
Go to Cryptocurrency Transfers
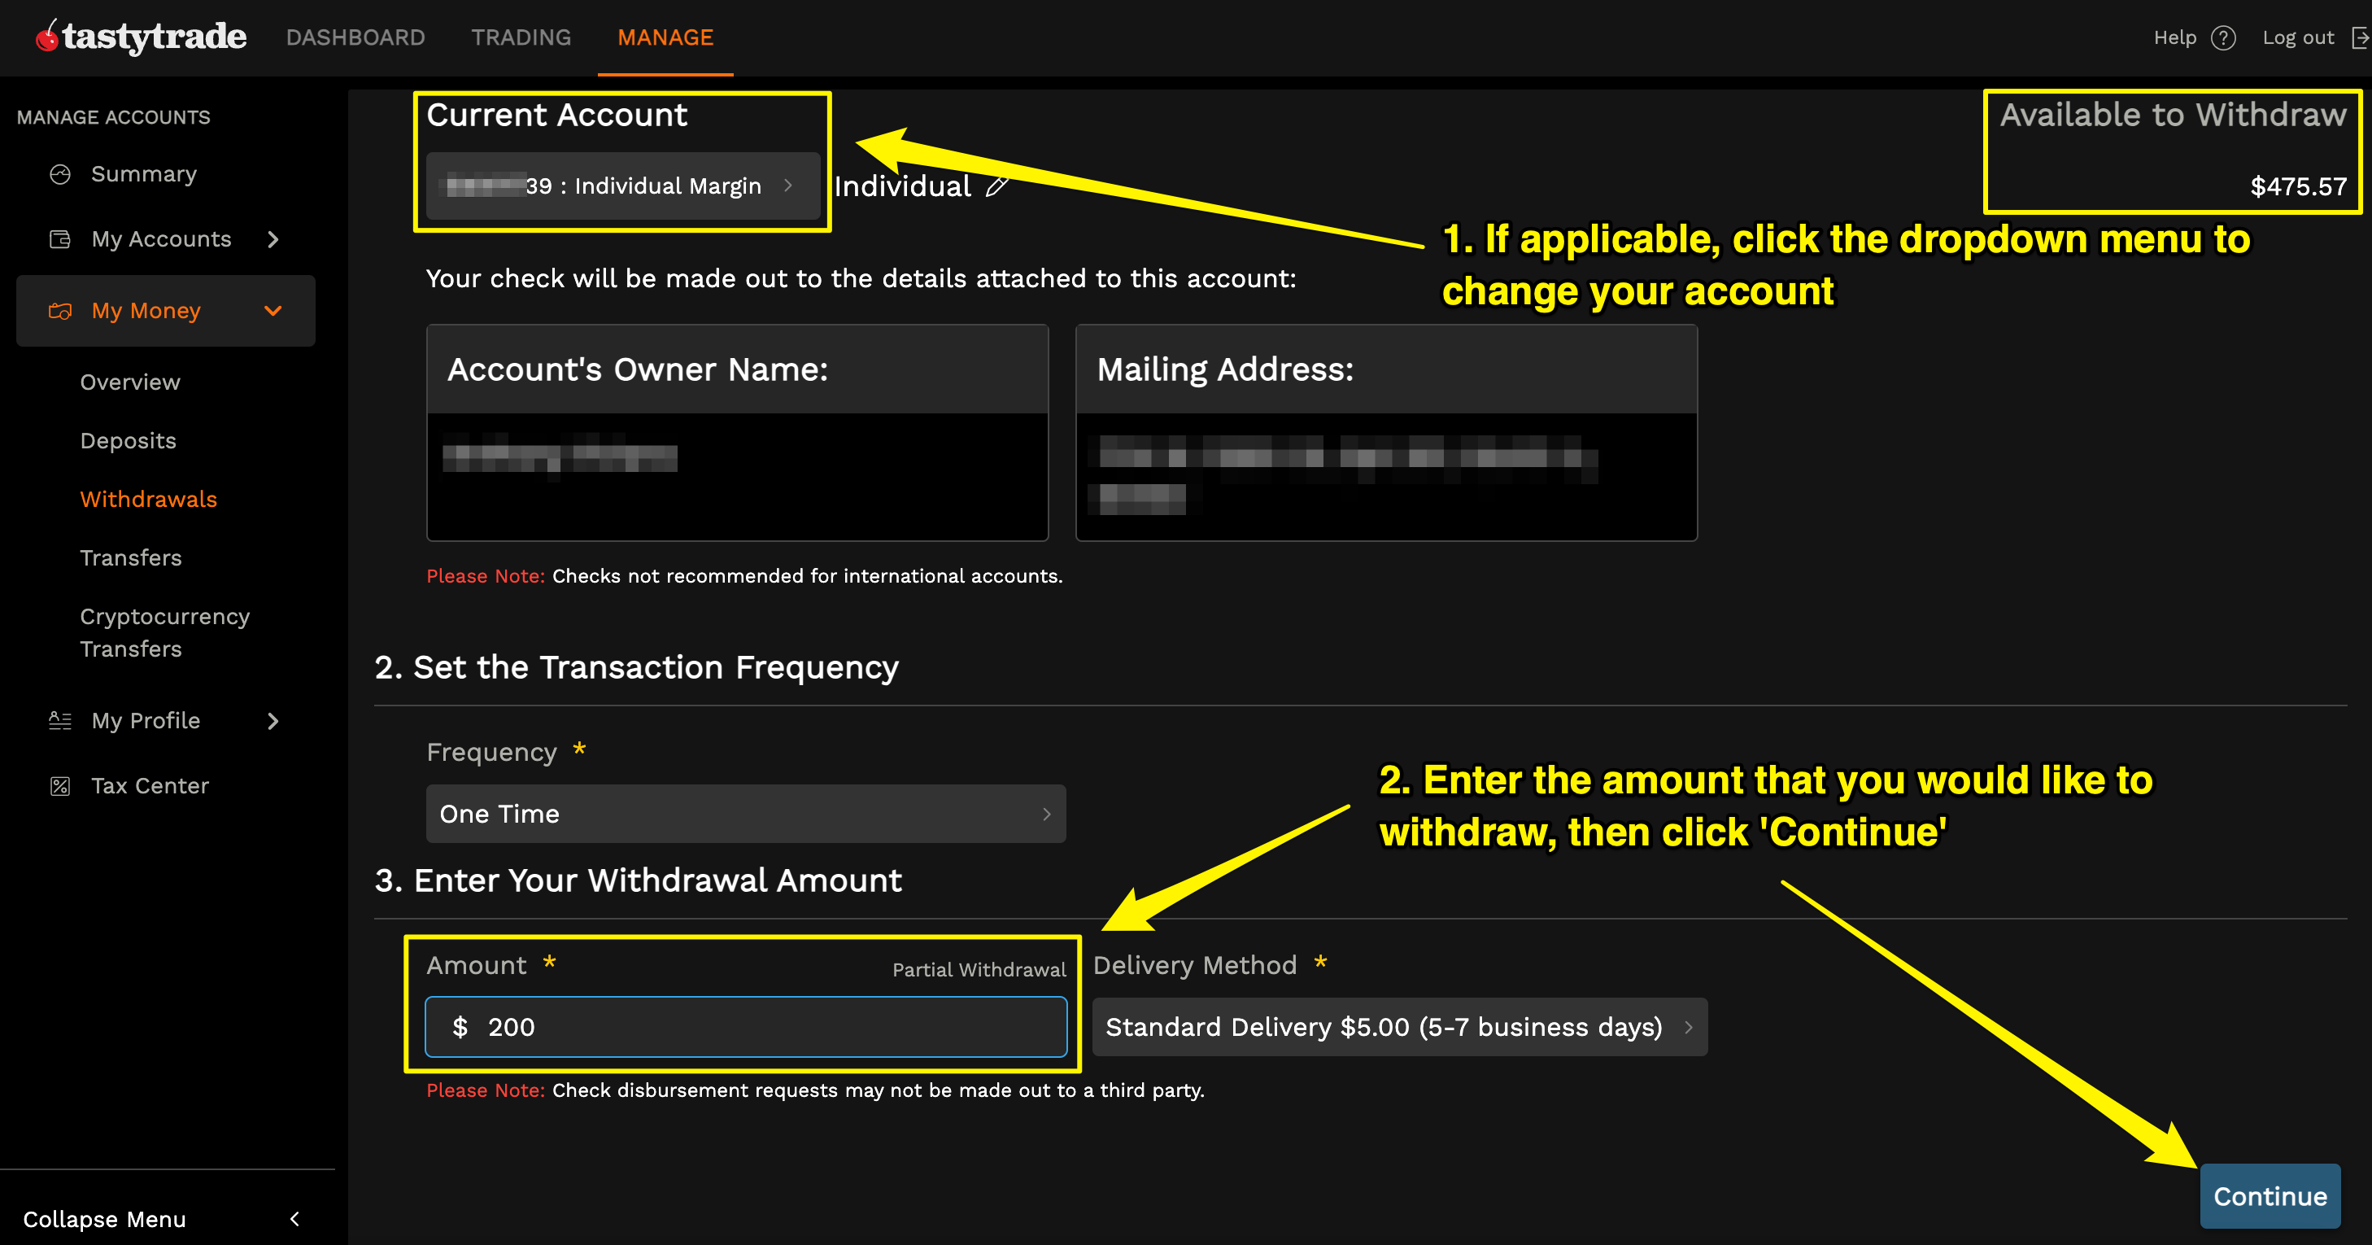165,631
